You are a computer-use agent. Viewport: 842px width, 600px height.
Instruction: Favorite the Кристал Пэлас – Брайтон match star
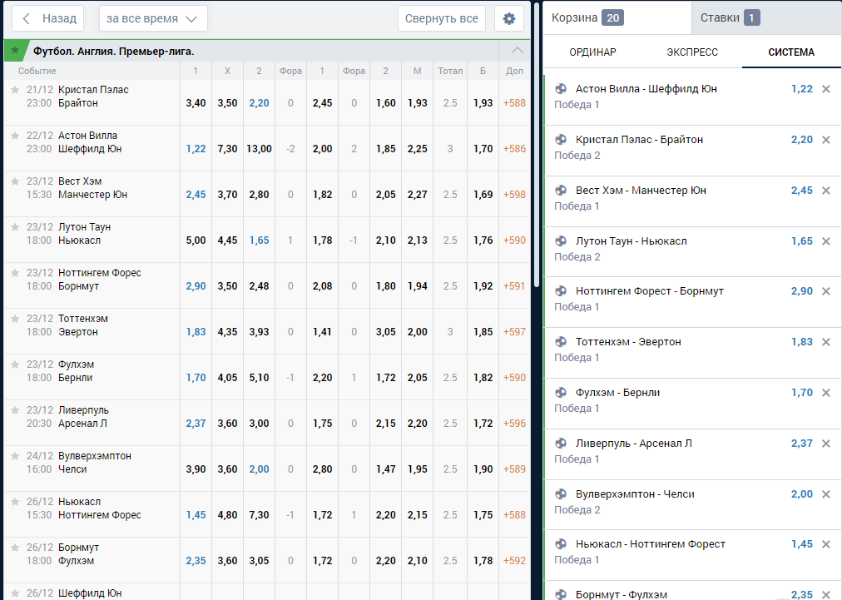pyautogui.click(x=15, y=90)
